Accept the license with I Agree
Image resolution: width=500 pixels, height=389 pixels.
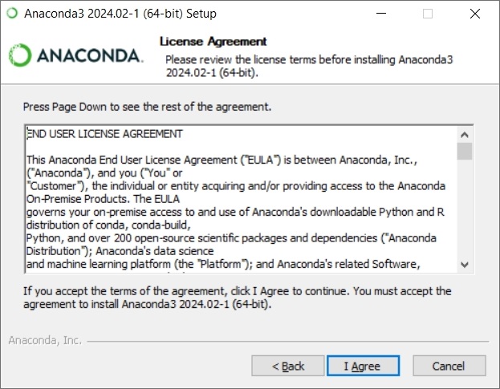(363, 366)
